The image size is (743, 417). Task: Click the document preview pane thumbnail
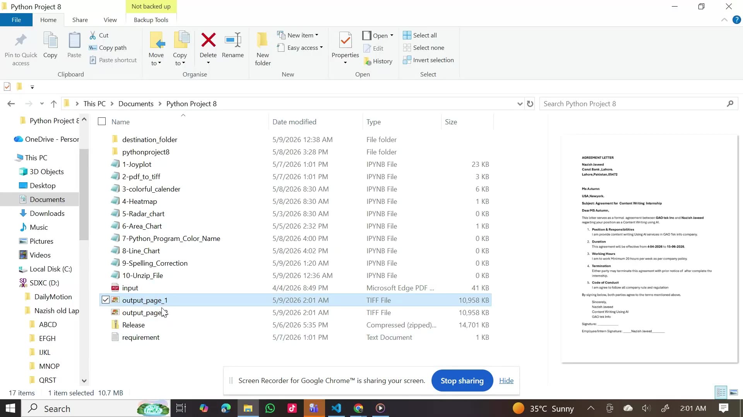[649, 248]
